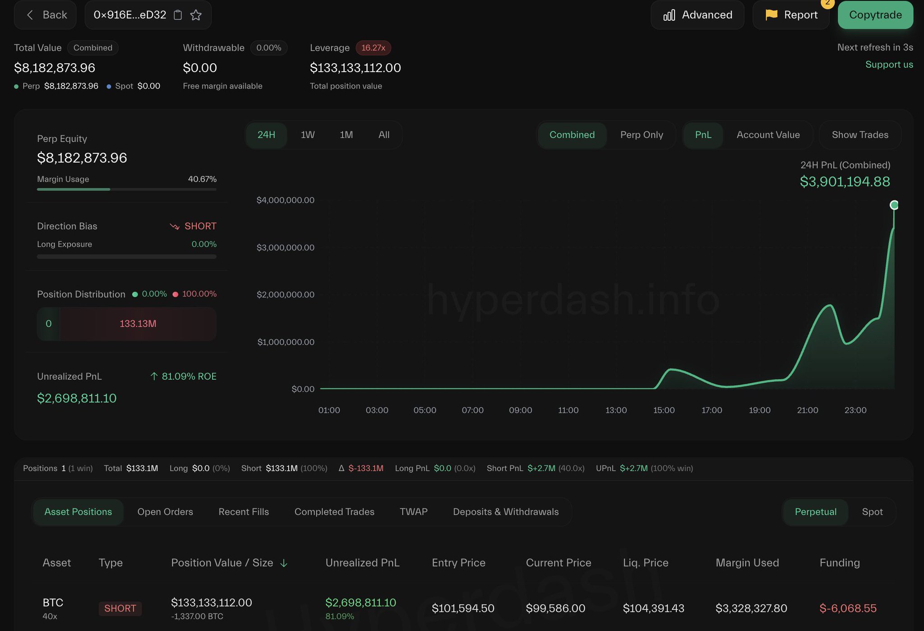Sort by Entry Price column header

458,563
